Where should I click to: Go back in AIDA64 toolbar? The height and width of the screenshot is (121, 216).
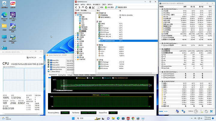[76, 7]
